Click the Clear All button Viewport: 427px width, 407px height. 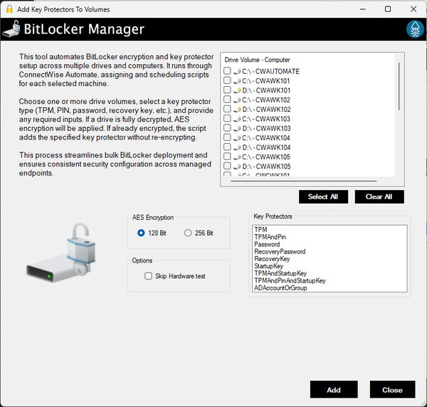point(379,197)
